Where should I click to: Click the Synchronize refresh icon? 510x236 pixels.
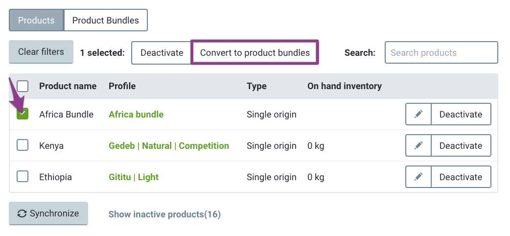coord(22,213)
